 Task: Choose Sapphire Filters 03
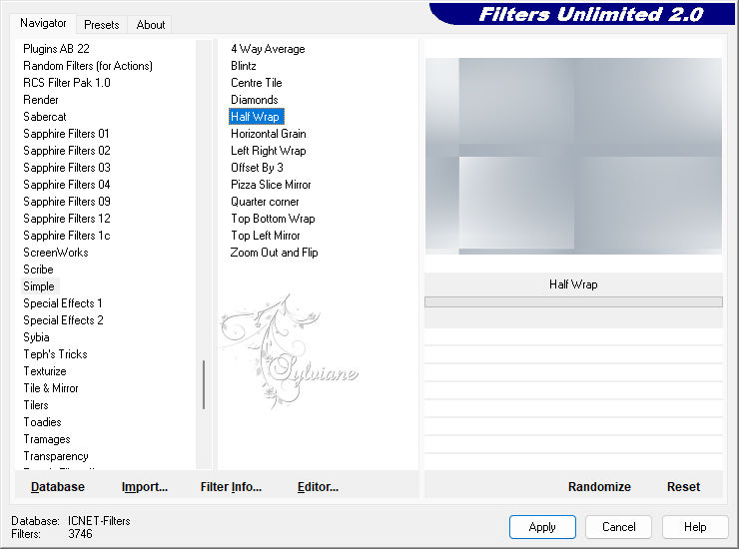tap(67, 168)
